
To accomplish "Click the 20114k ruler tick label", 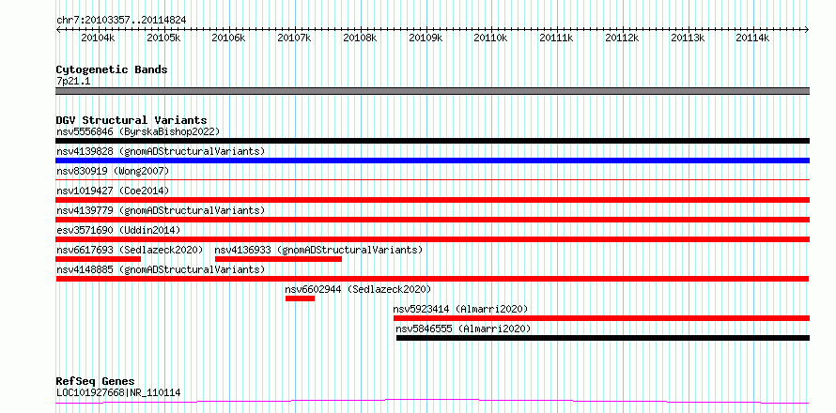I will pos(753,38).
